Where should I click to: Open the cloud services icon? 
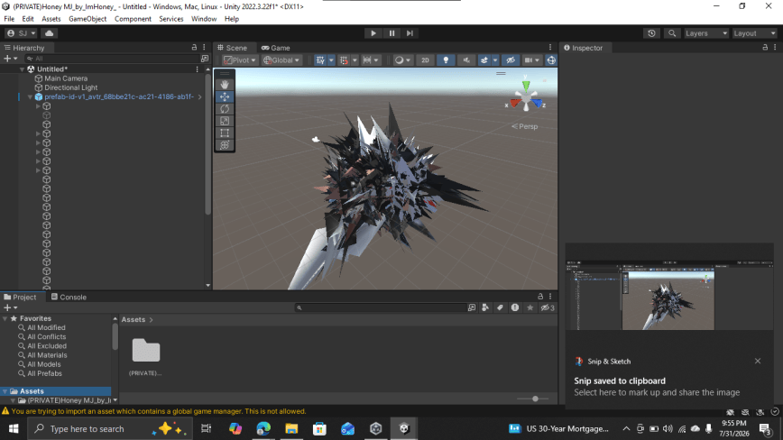pyautogui.click(x=49, y=33)
